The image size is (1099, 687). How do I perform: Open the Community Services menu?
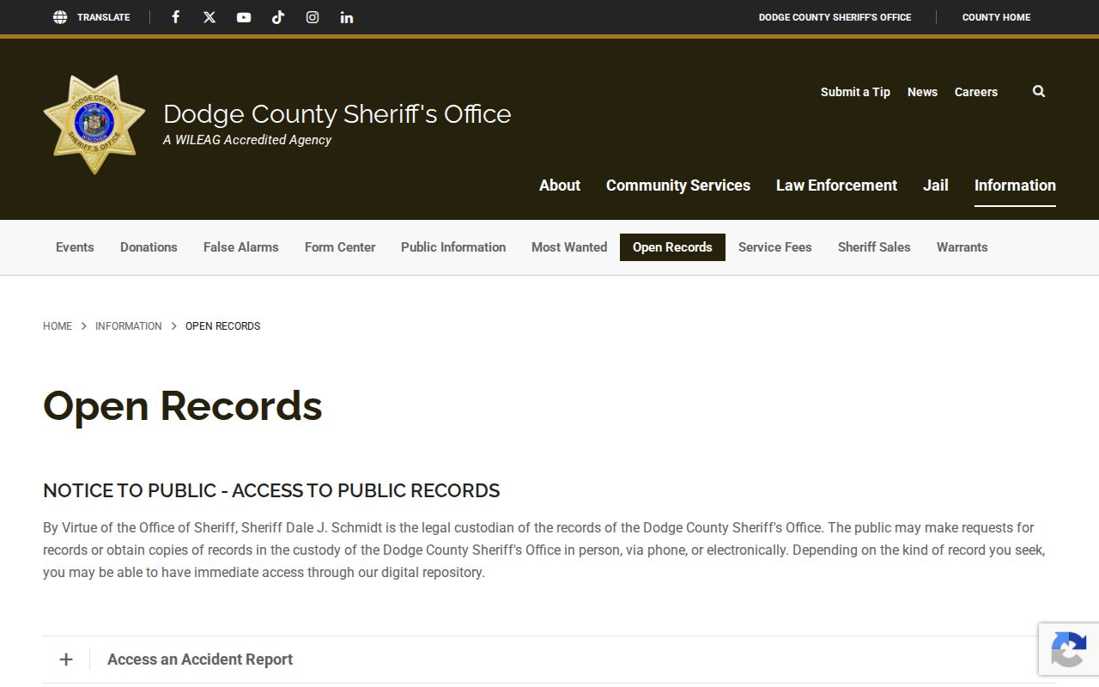click(x=678, y=185)
